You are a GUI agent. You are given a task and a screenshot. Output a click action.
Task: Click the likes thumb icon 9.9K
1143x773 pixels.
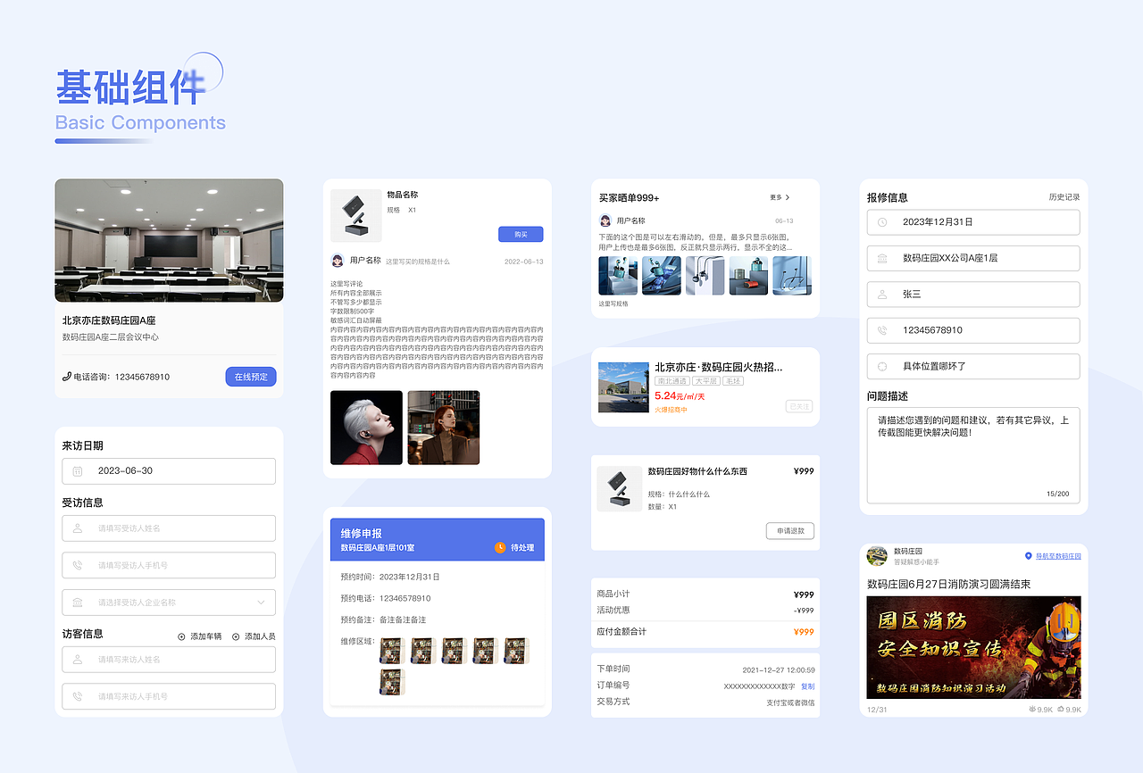pyautogui.click(x=1062, y=710)
